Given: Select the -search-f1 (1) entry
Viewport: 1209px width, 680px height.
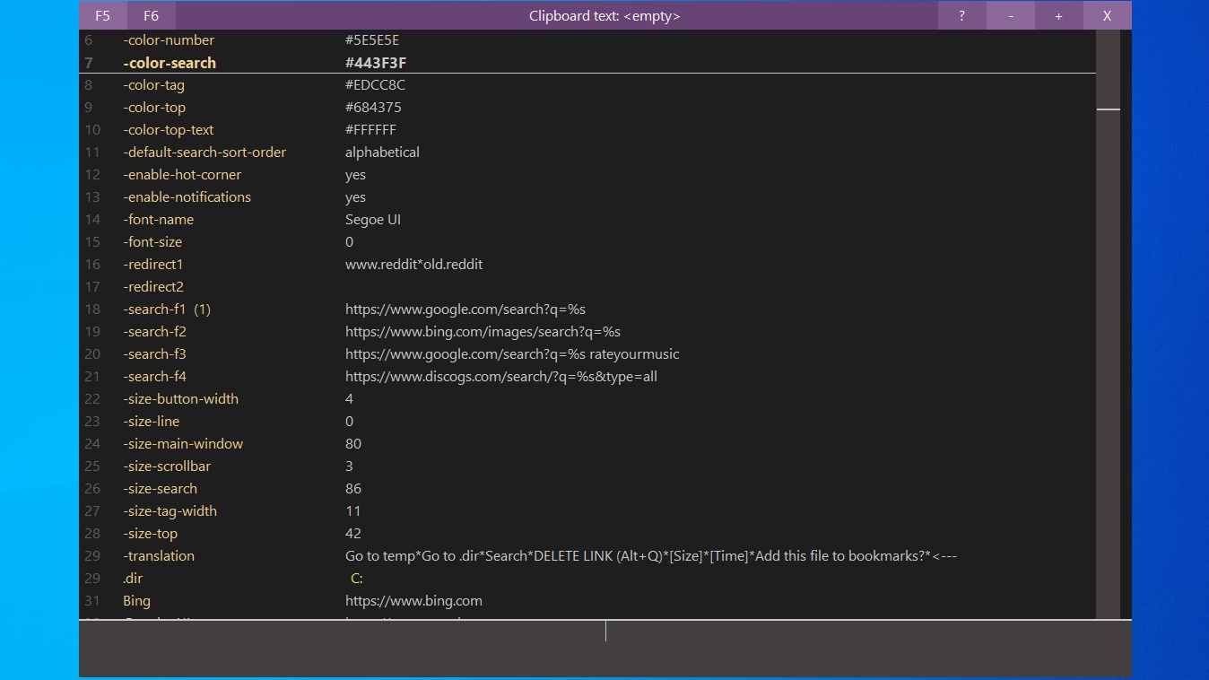Looking at the screenshot, I should coord(167,309).
